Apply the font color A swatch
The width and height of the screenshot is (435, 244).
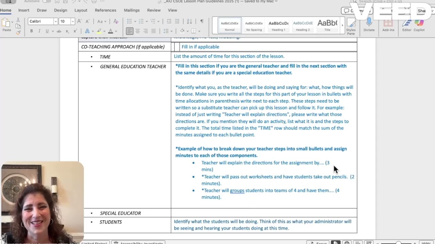(x=110, y=31)
